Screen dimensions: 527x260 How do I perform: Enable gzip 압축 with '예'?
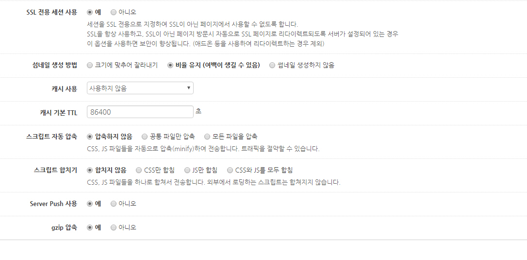[90, 227]
